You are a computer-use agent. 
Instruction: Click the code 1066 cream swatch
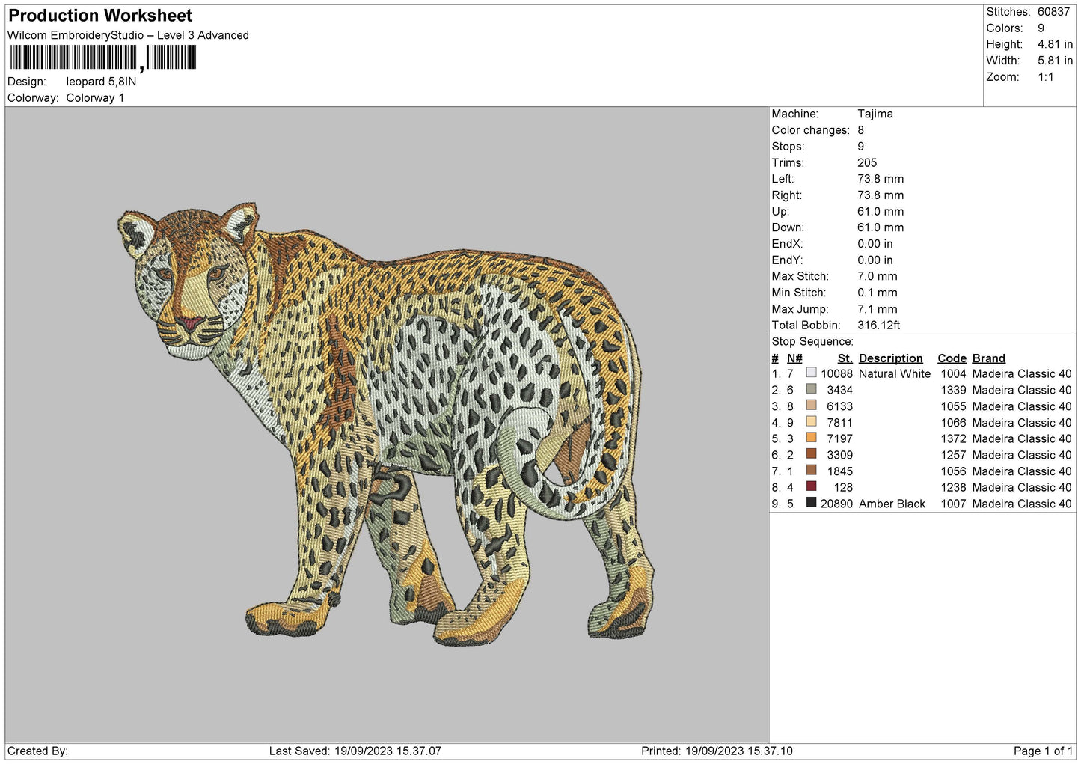(811, 421)
